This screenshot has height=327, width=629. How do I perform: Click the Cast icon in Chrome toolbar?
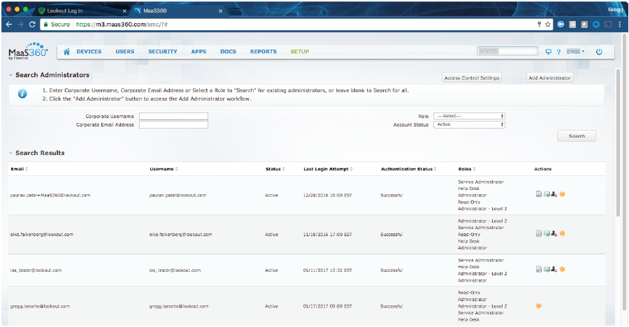tap(608, 24)
